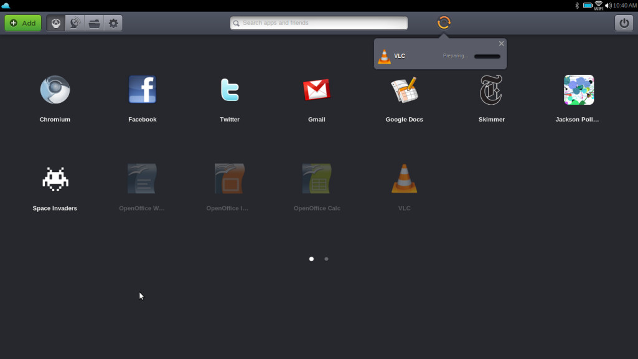
Task: Select the greyed-out OpenOffice Calc icon
Action: pos(317,179)
